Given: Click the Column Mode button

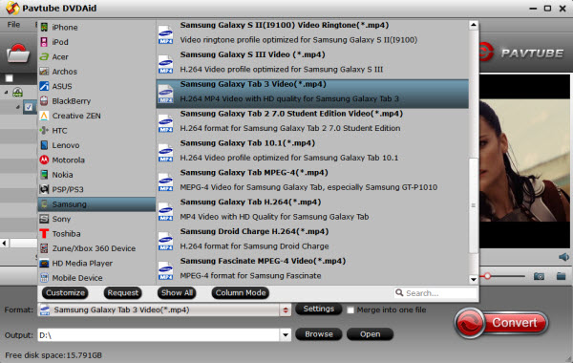Looking at the screenshot, I should pyautogui.click(x=240, y=293).
